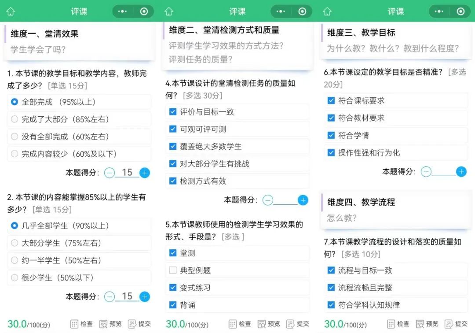Tap the empty score field for question 4

[x=285, y=200]
